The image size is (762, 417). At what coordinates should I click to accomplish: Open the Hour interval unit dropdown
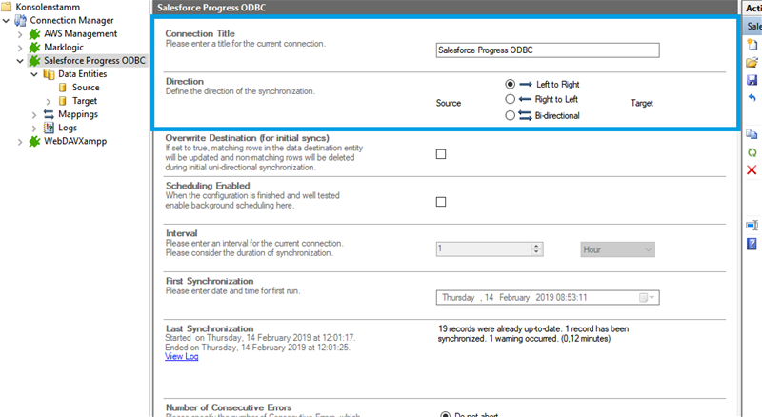point(617,249)
